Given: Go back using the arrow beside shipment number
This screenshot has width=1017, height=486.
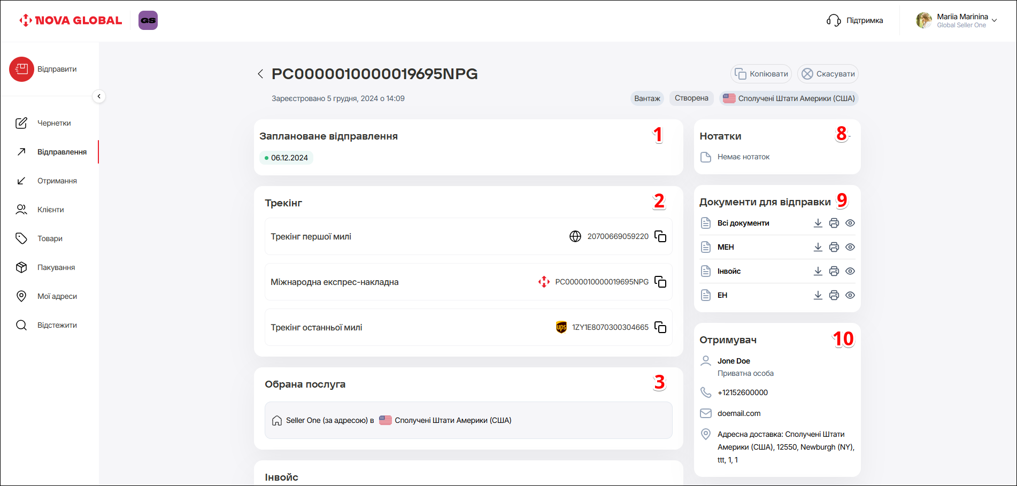Looking at the screenshot, I should click(260, 74).
